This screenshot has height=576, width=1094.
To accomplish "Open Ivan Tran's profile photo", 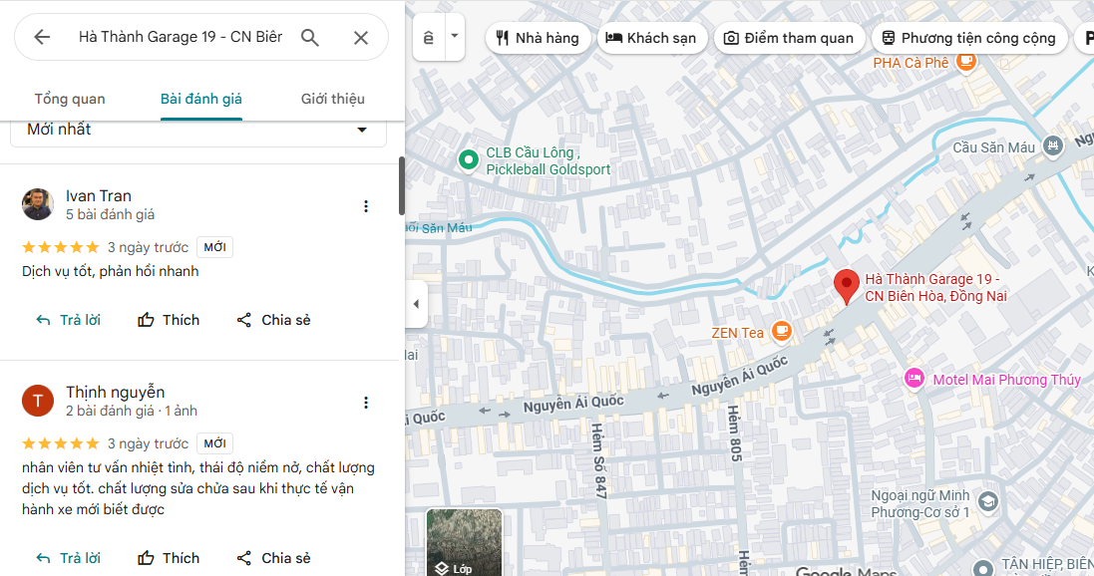I will pyautogui.click(x=38, y=204).
